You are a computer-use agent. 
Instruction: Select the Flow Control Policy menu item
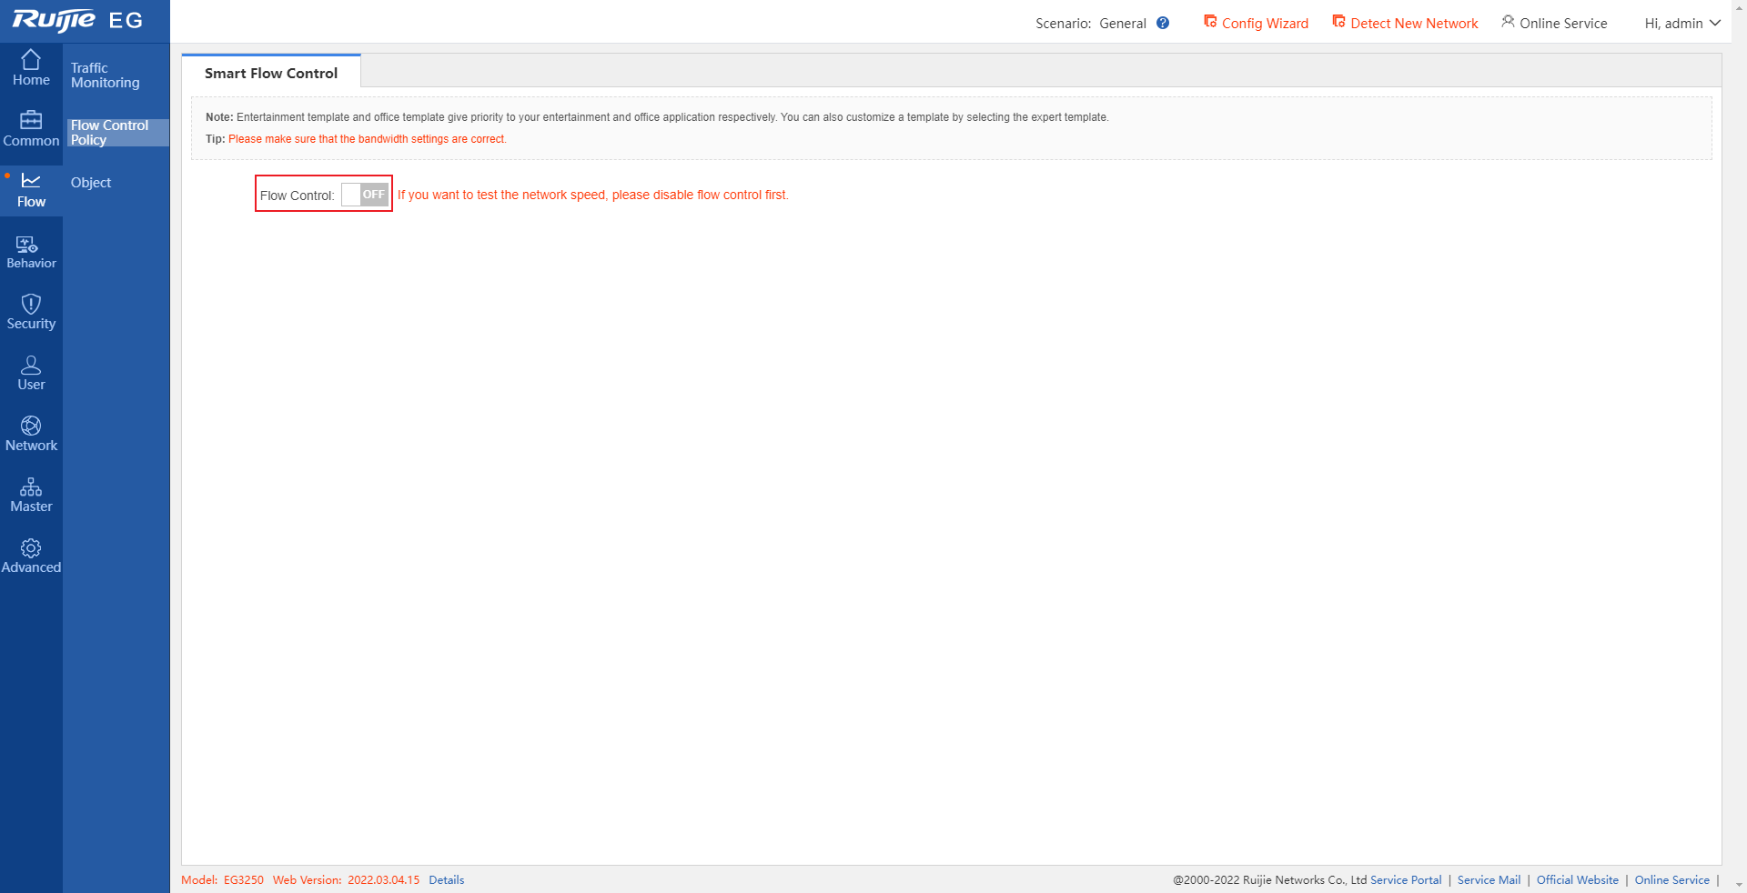[x=110, y=133]
